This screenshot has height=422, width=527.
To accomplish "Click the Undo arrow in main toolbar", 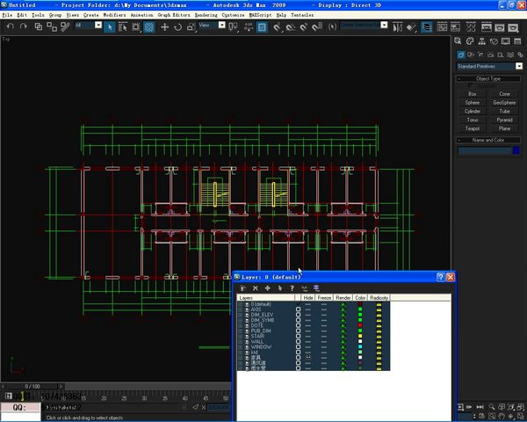I will tap(10, 26).
